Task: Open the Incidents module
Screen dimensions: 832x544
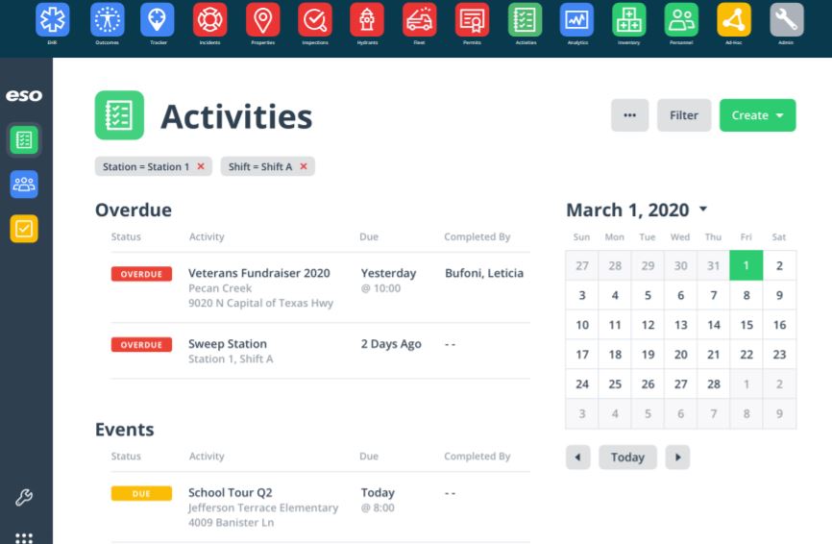Action: coord(210,19)
